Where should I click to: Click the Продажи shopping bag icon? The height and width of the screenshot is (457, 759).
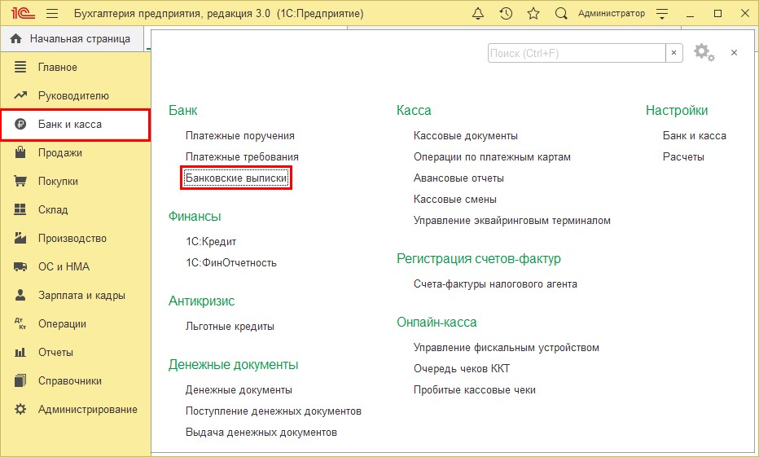(20, 152)
